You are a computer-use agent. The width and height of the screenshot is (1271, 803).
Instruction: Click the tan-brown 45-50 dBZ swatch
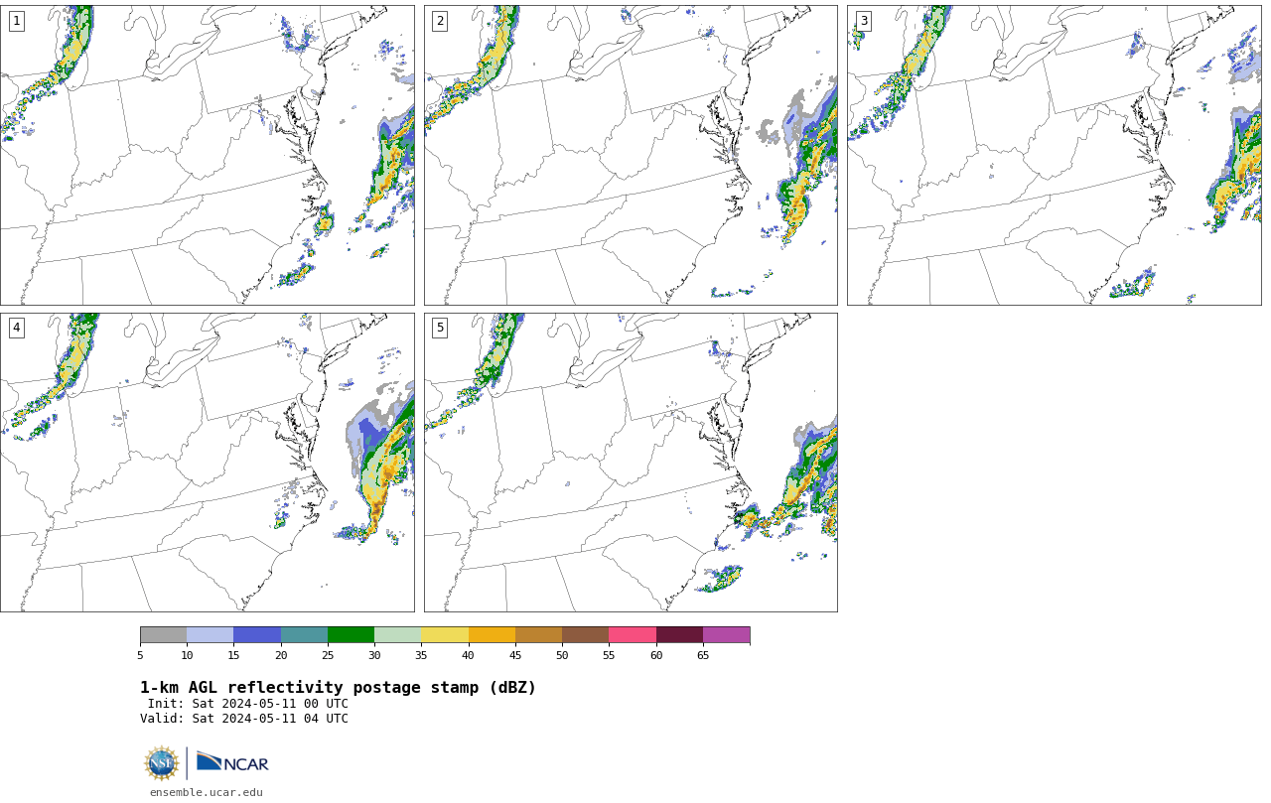pyautogui.click(x=538, y=635)
